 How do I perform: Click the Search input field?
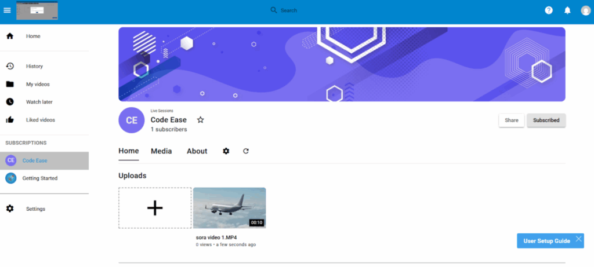point(348,10)
